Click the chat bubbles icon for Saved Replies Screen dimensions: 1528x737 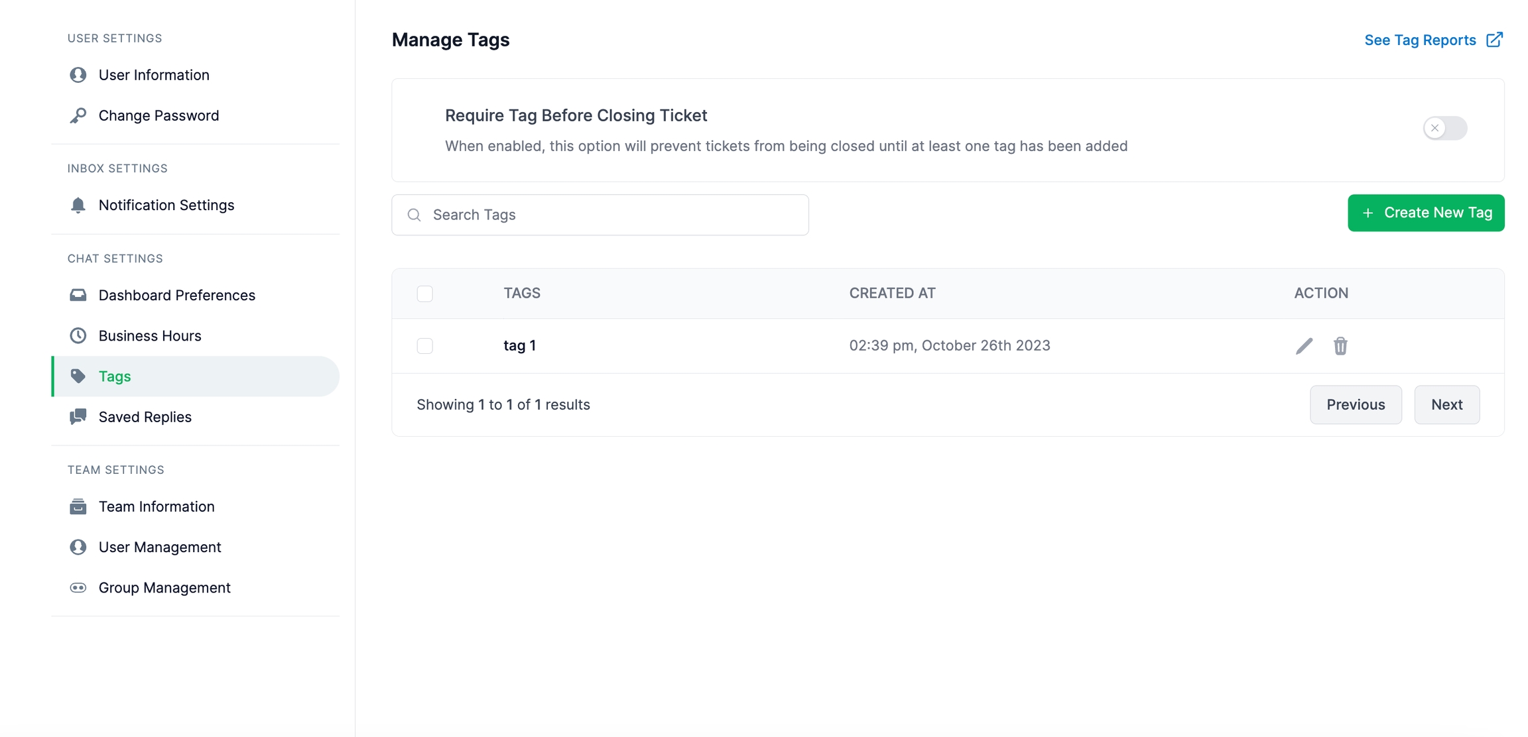click(x=78, y=417)
